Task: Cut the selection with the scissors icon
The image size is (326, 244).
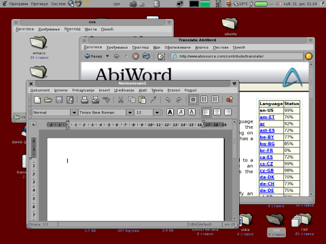Action: (x=121, y=100)
